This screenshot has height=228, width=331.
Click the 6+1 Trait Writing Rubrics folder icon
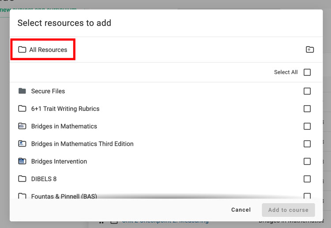point(22,109)
